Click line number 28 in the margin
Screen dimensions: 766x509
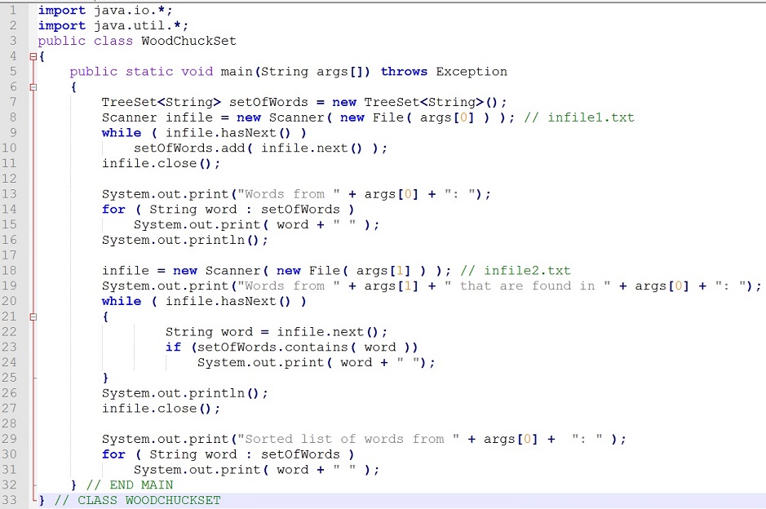pos(9,423)
